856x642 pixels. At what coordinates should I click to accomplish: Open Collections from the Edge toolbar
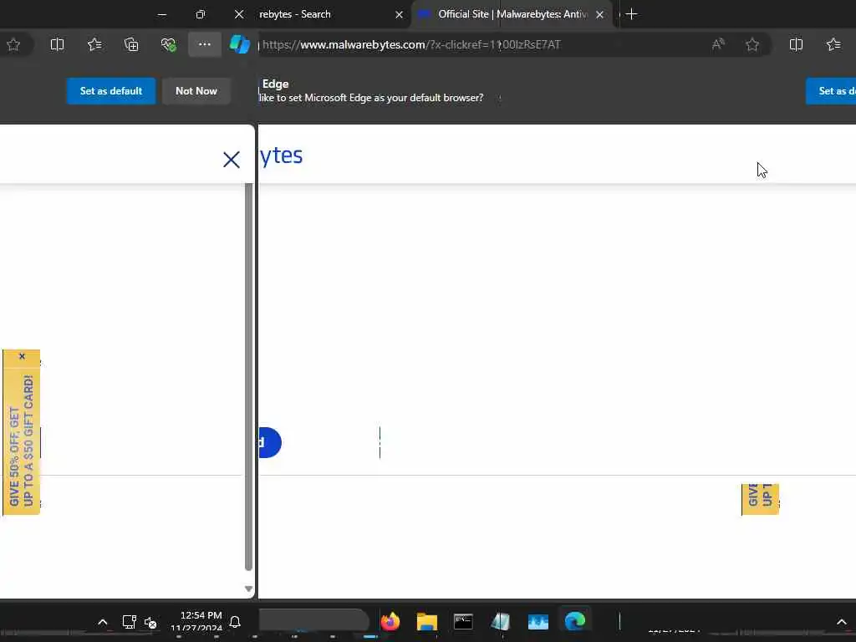pyautogui.click(x=131, y=45)
